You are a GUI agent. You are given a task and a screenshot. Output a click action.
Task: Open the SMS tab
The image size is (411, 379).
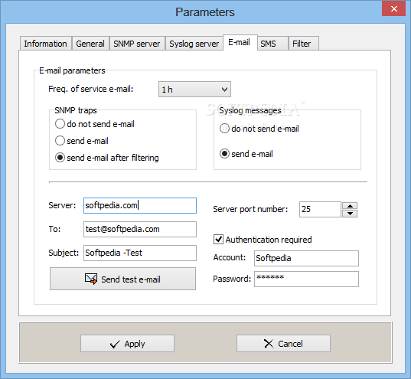[272, 44]
